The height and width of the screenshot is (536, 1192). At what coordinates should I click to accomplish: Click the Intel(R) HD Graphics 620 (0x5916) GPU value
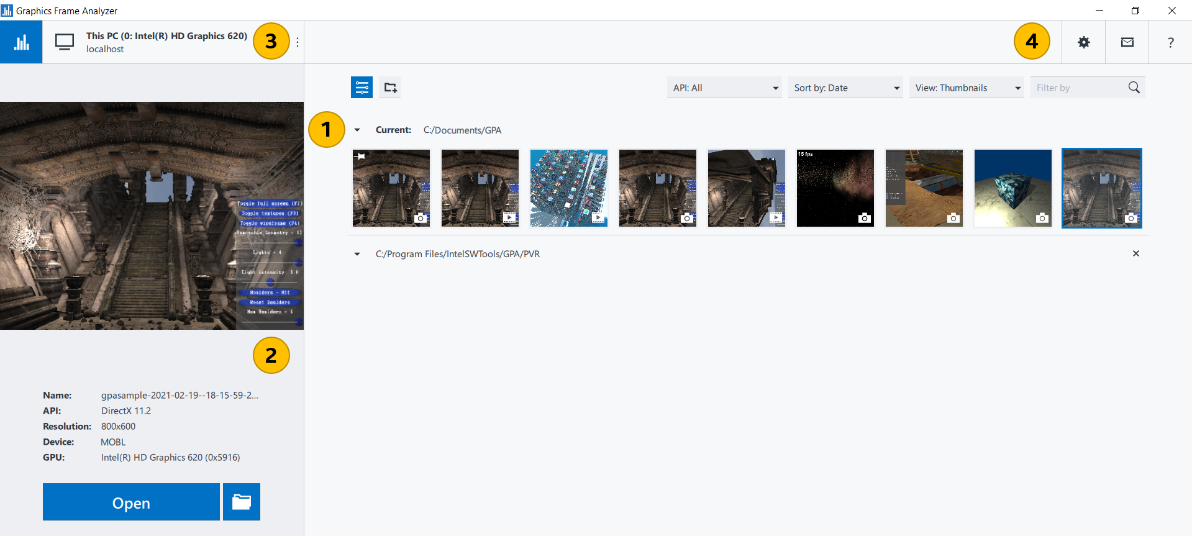click(171, 457)
